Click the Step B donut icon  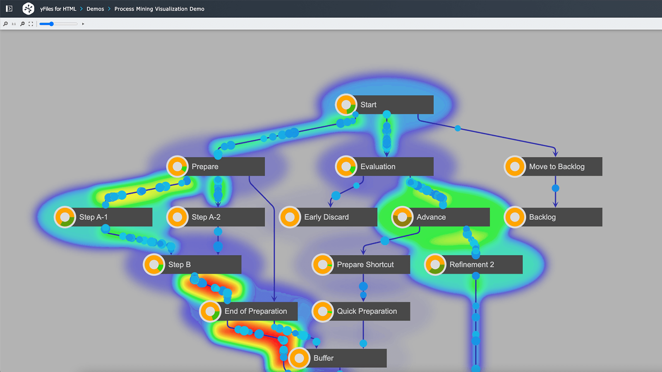pyautogui.click(x=154, y=265)
